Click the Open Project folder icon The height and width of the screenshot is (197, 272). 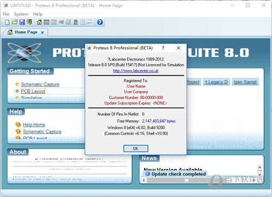15,22
